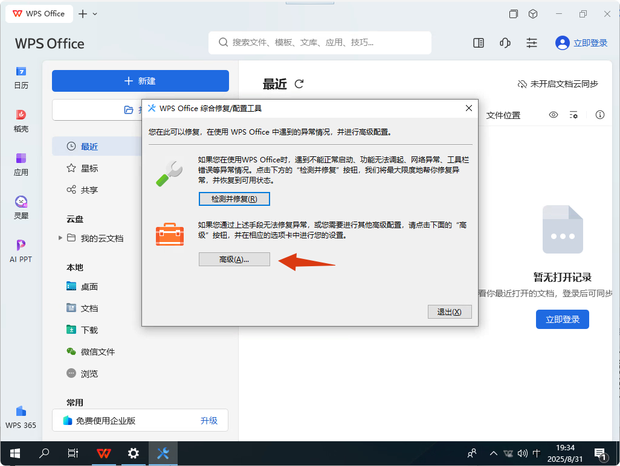Click the search files input box
Image resolution: width=620 pixels, height=466 pixels.
(320, 43)
